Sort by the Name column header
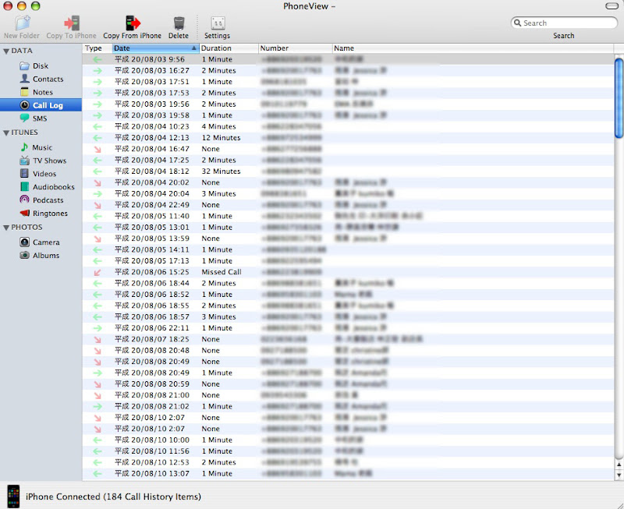624x509 pixels. tap(473, 48)
